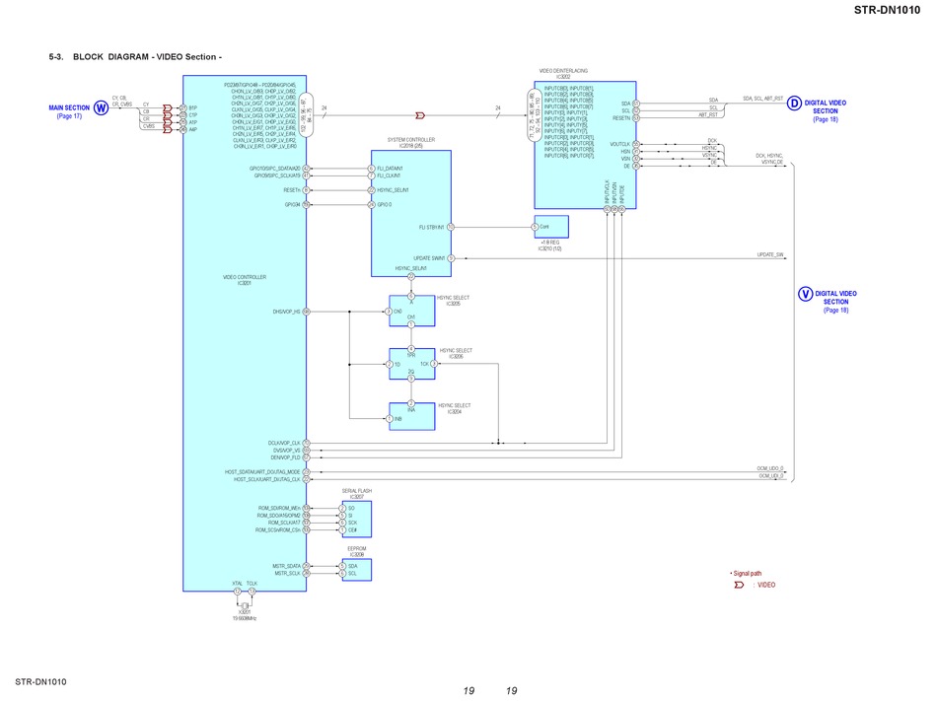937x701 pixels.
Task: Click the "HOST_SCLK/UART_DI/JTAG_CLK" pin label
Action: (x=267, y=479)
